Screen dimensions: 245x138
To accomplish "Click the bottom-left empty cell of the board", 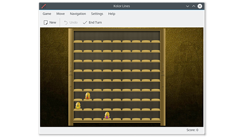I will click(x=78, y=115).
